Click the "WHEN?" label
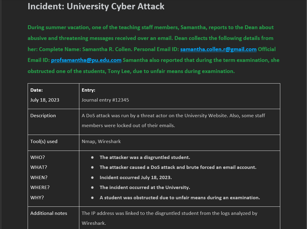This screenshot has height=229, width=307. (39, 178)
